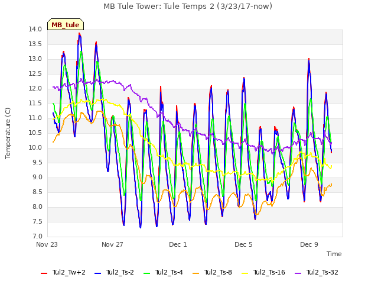Click the Temperature (C) axis label

tap(8, 133)
